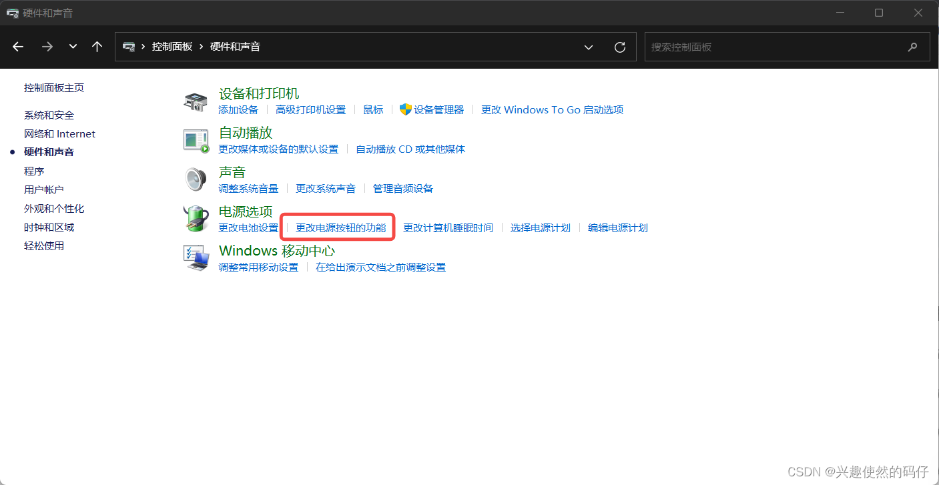Open the 设备和打印机 heading
Image resolution: width=939 pixels, height=485 pixels.
(x=259, y=94)
